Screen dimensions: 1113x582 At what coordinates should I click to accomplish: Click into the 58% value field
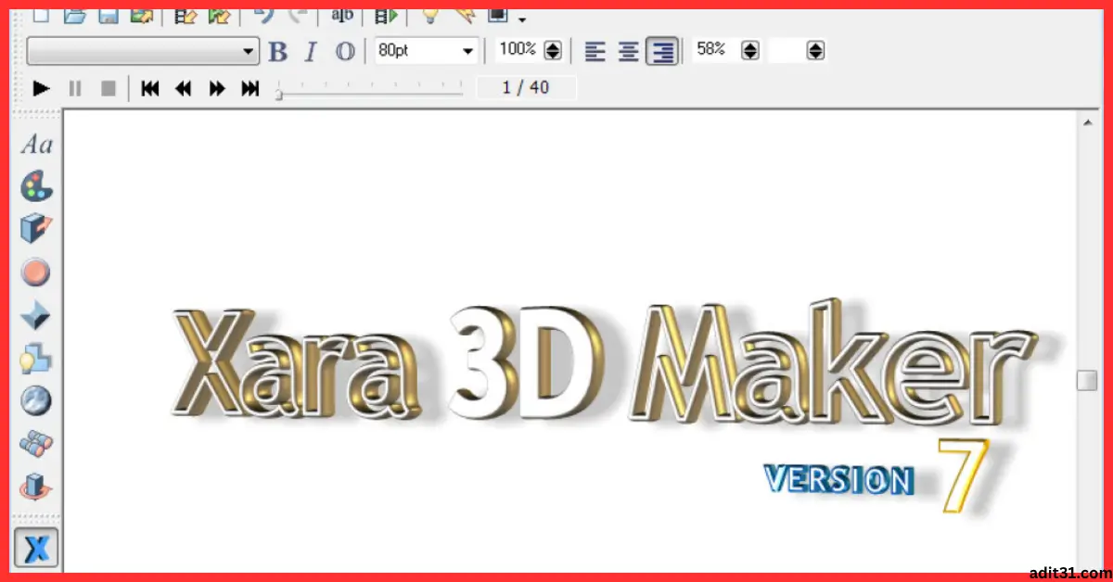[x=716, y=50]
